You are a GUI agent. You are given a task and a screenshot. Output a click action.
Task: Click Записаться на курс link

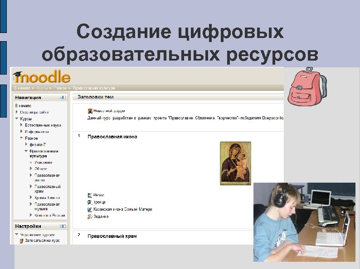point(42,241)
